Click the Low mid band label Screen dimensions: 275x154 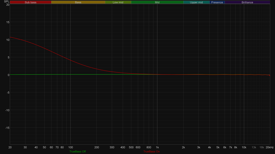tap(118, 3)
